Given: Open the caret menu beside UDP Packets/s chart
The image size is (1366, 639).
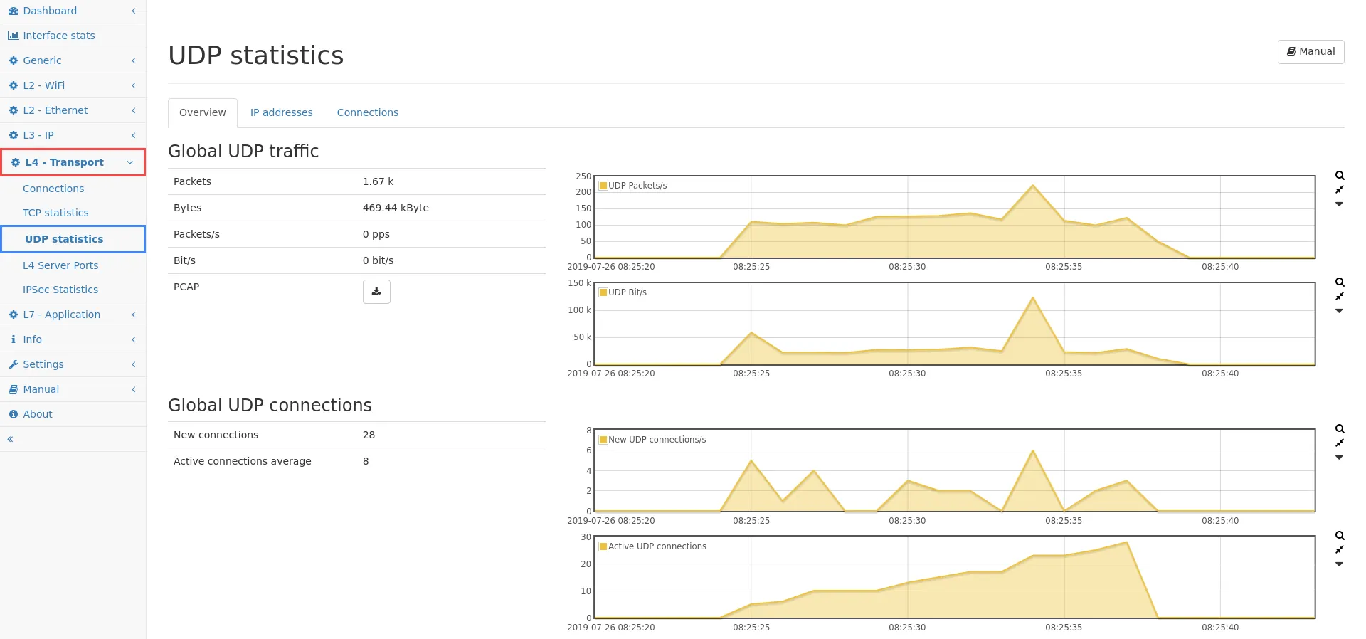Looking at the screenshot, I should [x=1339, y=204].
